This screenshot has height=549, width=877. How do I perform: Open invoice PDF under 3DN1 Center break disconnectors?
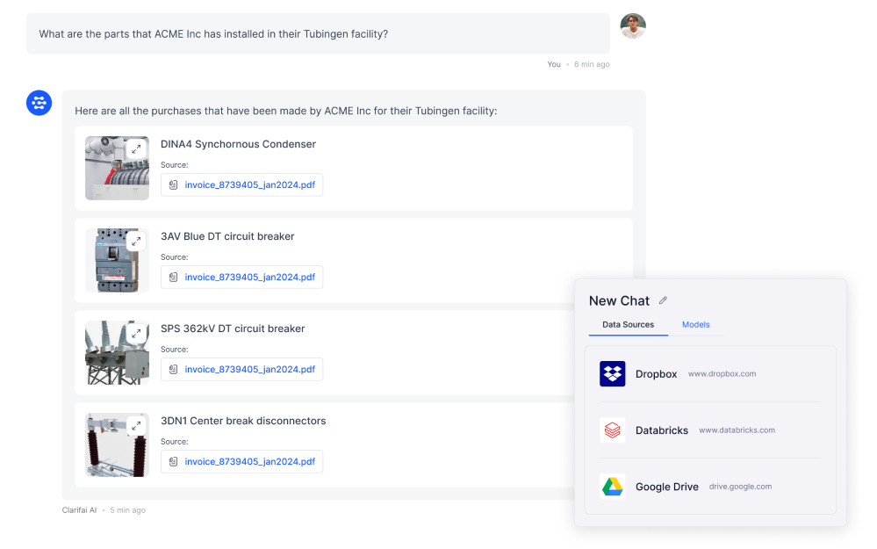coord(241,462)
